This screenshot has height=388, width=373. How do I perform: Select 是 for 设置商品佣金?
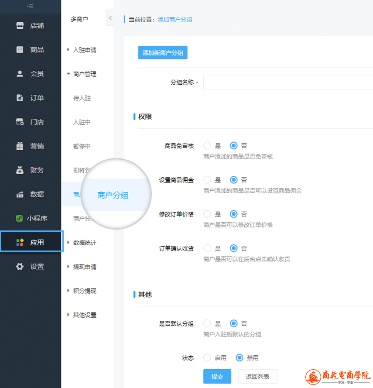pyautogui.click(x=207, y=180)
